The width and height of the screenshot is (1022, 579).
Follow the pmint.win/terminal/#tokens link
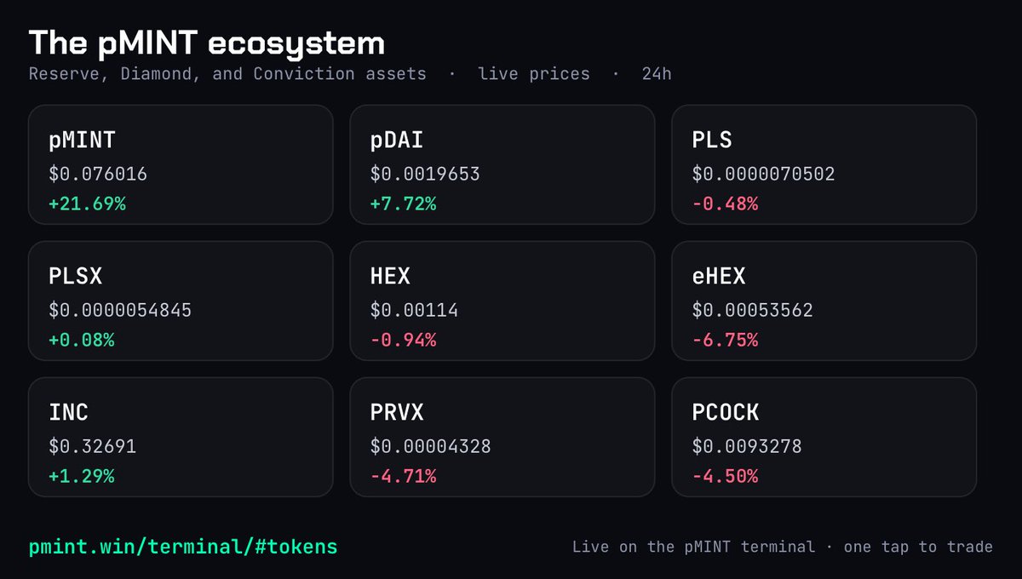183,547
